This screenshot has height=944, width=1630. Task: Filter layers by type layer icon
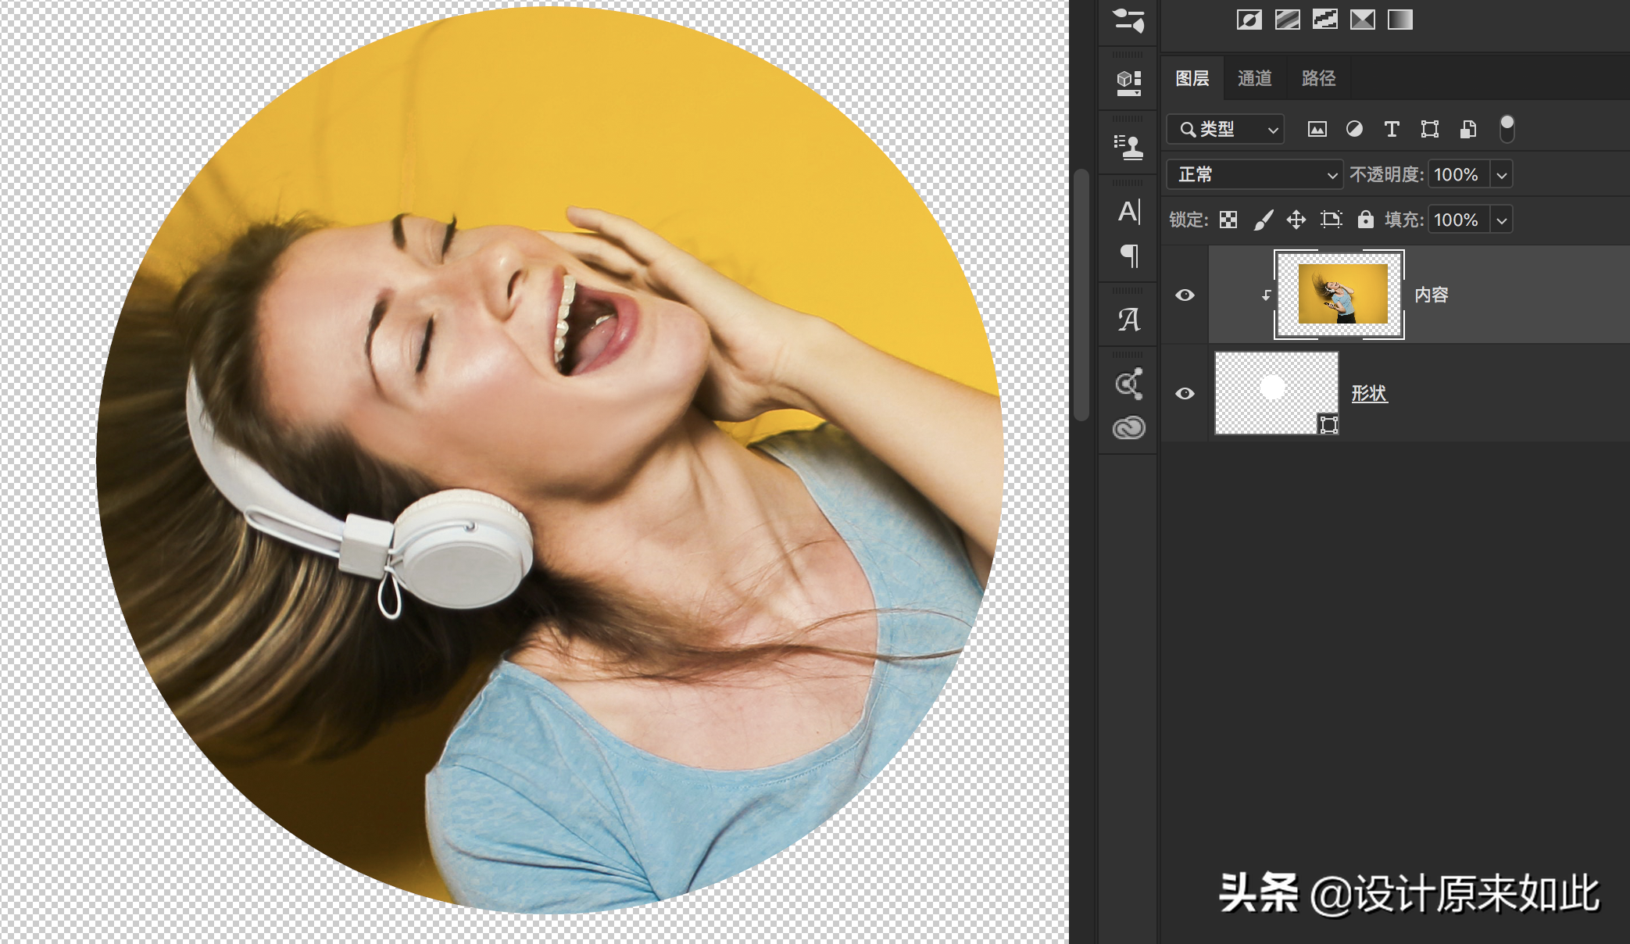(1392, 130)
